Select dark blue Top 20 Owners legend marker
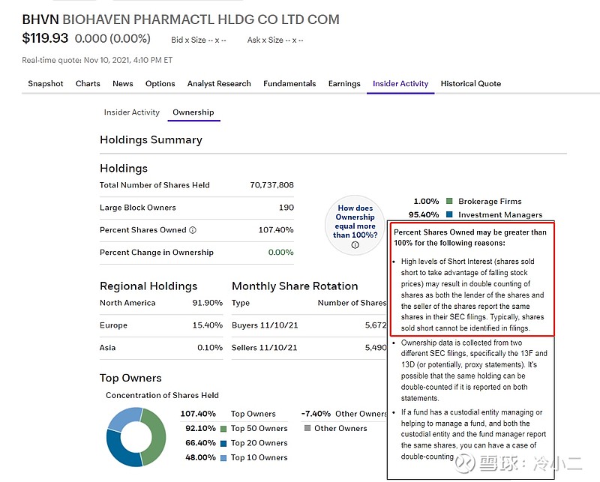Viewport: 600px width, 482px height. [223, 443]
